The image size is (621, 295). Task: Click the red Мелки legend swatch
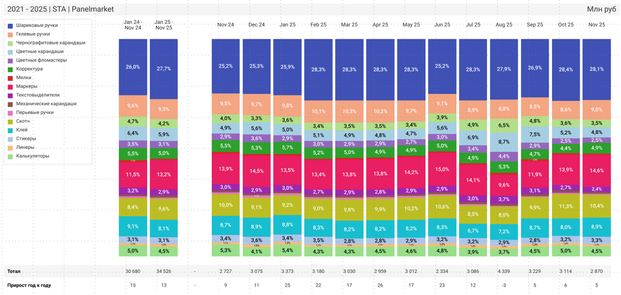pyautogui.click(x=10, y=78)
